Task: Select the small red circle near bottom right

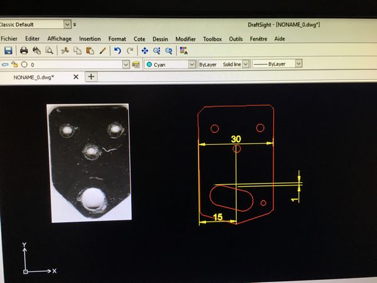Action: pos(263,203)
